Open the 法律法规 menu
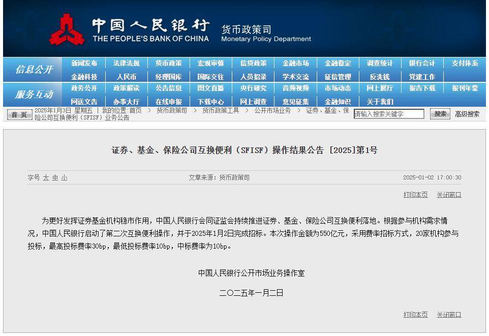 tap(126, 64)
